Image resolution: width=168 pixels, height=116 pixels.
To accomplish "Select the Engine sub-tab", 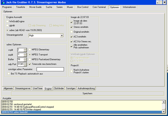I will pyautogui.click(x=48, y=89).
